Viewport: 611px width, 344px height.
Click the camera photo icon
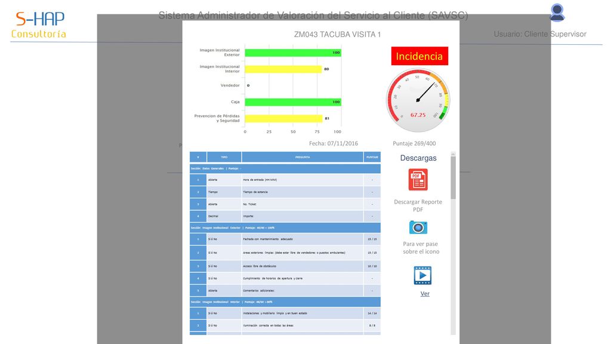[x=418, y=227]
